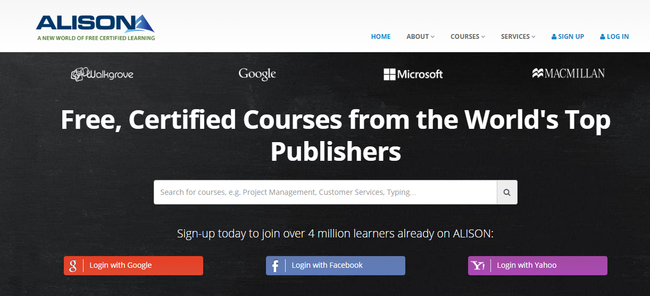Click the ALISON logo

coord(96,28)
